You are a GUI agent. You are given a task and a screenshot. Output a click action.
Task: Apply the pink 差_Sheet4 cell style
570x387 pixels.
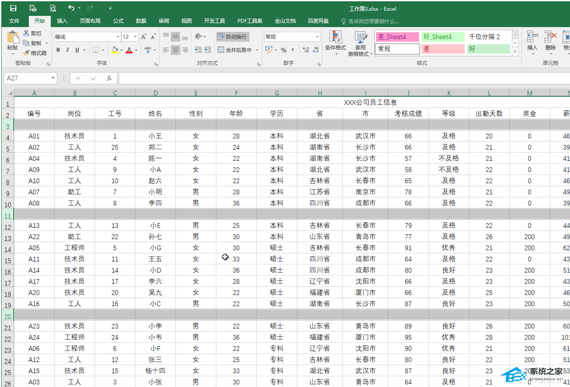(x=397, y=37)
